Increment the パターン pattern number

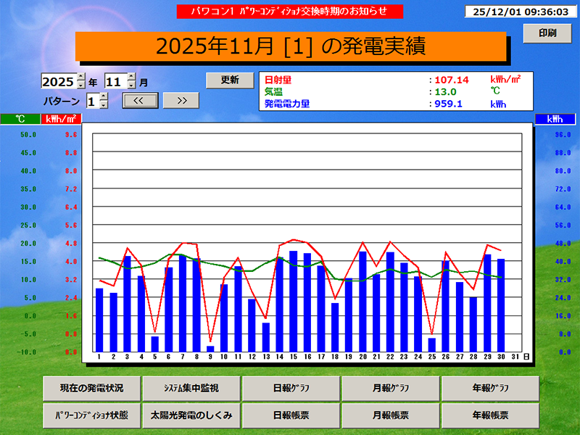click(x=102, y=96)
